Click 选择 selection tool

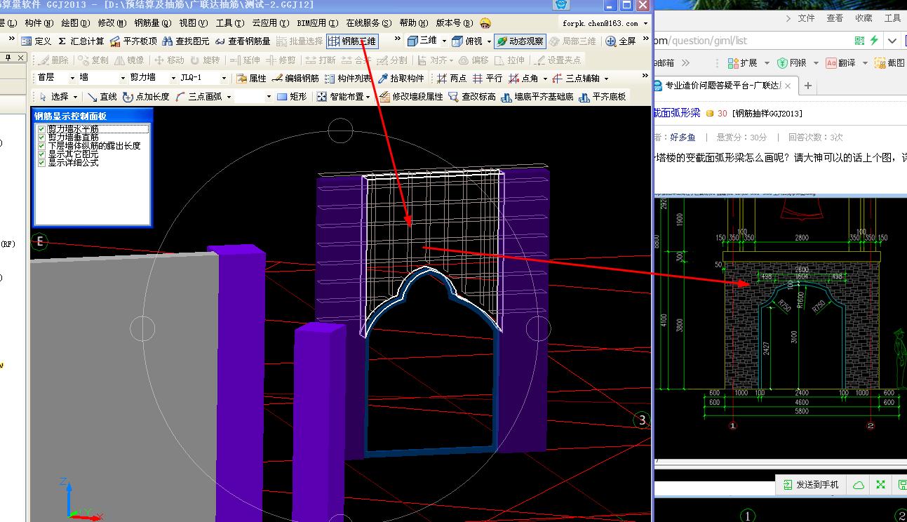point(53,96)
